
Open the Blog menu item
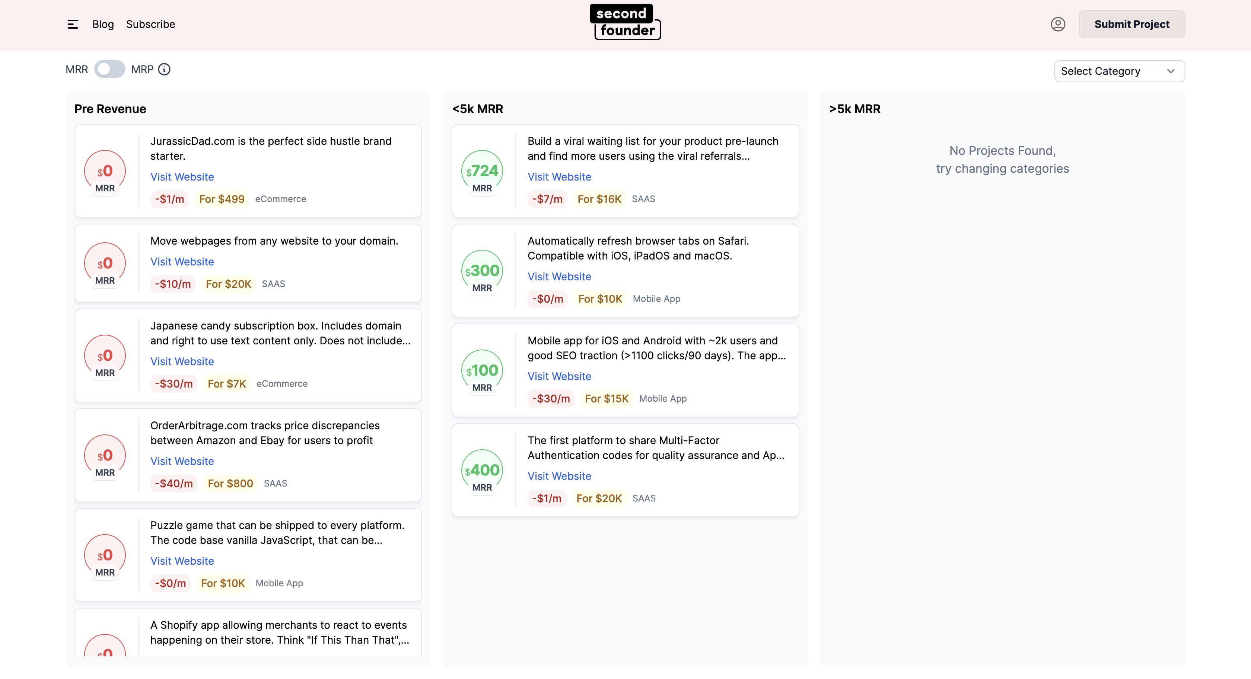tap(103, 24)
